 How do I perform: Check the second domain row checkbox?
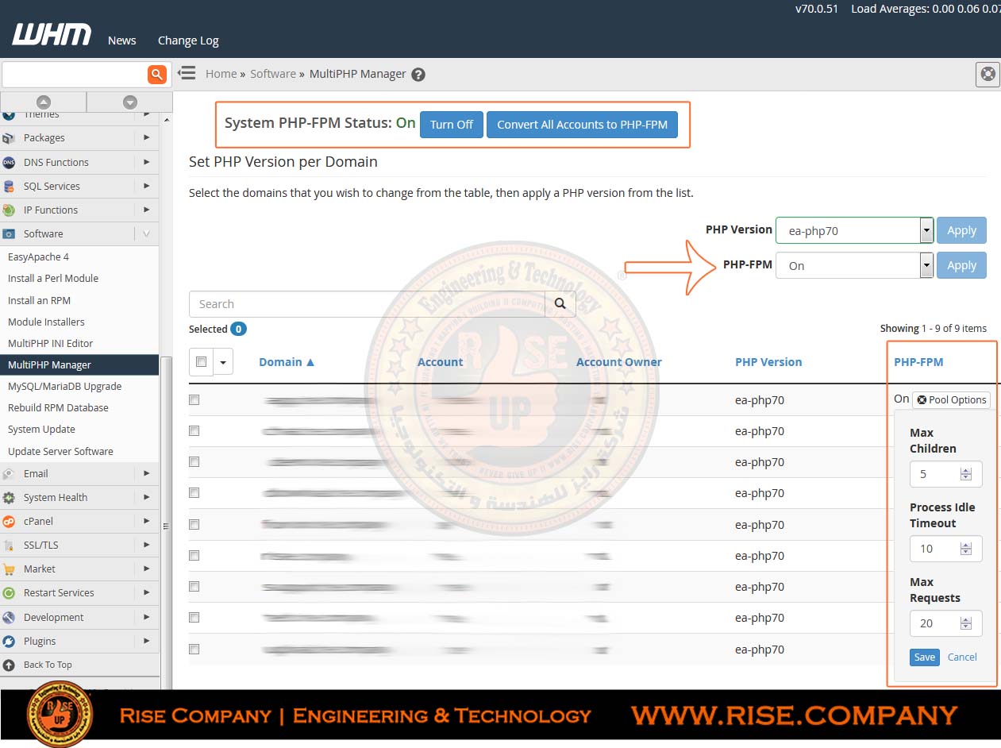pyautogui.click(x=194, y=431)
